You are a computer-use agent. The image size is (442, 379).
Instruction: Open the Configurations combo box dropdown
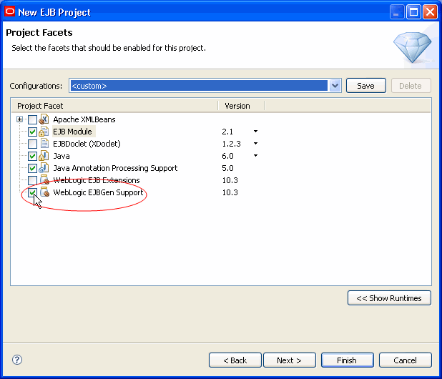click(x=335, y=86)
